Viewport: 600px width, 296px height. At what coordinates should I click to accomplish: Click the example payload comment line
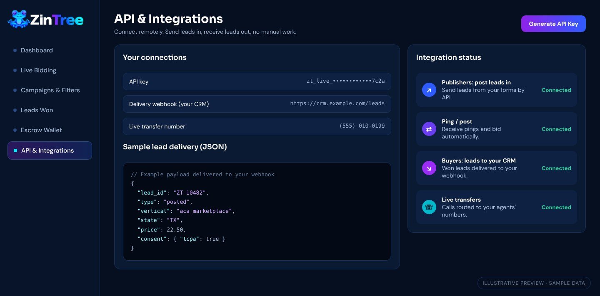click(x=202, y=175)
